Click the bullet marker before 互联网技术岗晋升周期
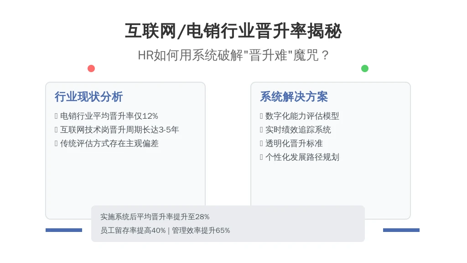The image size is (467, 263). click(x=56, y=130)
